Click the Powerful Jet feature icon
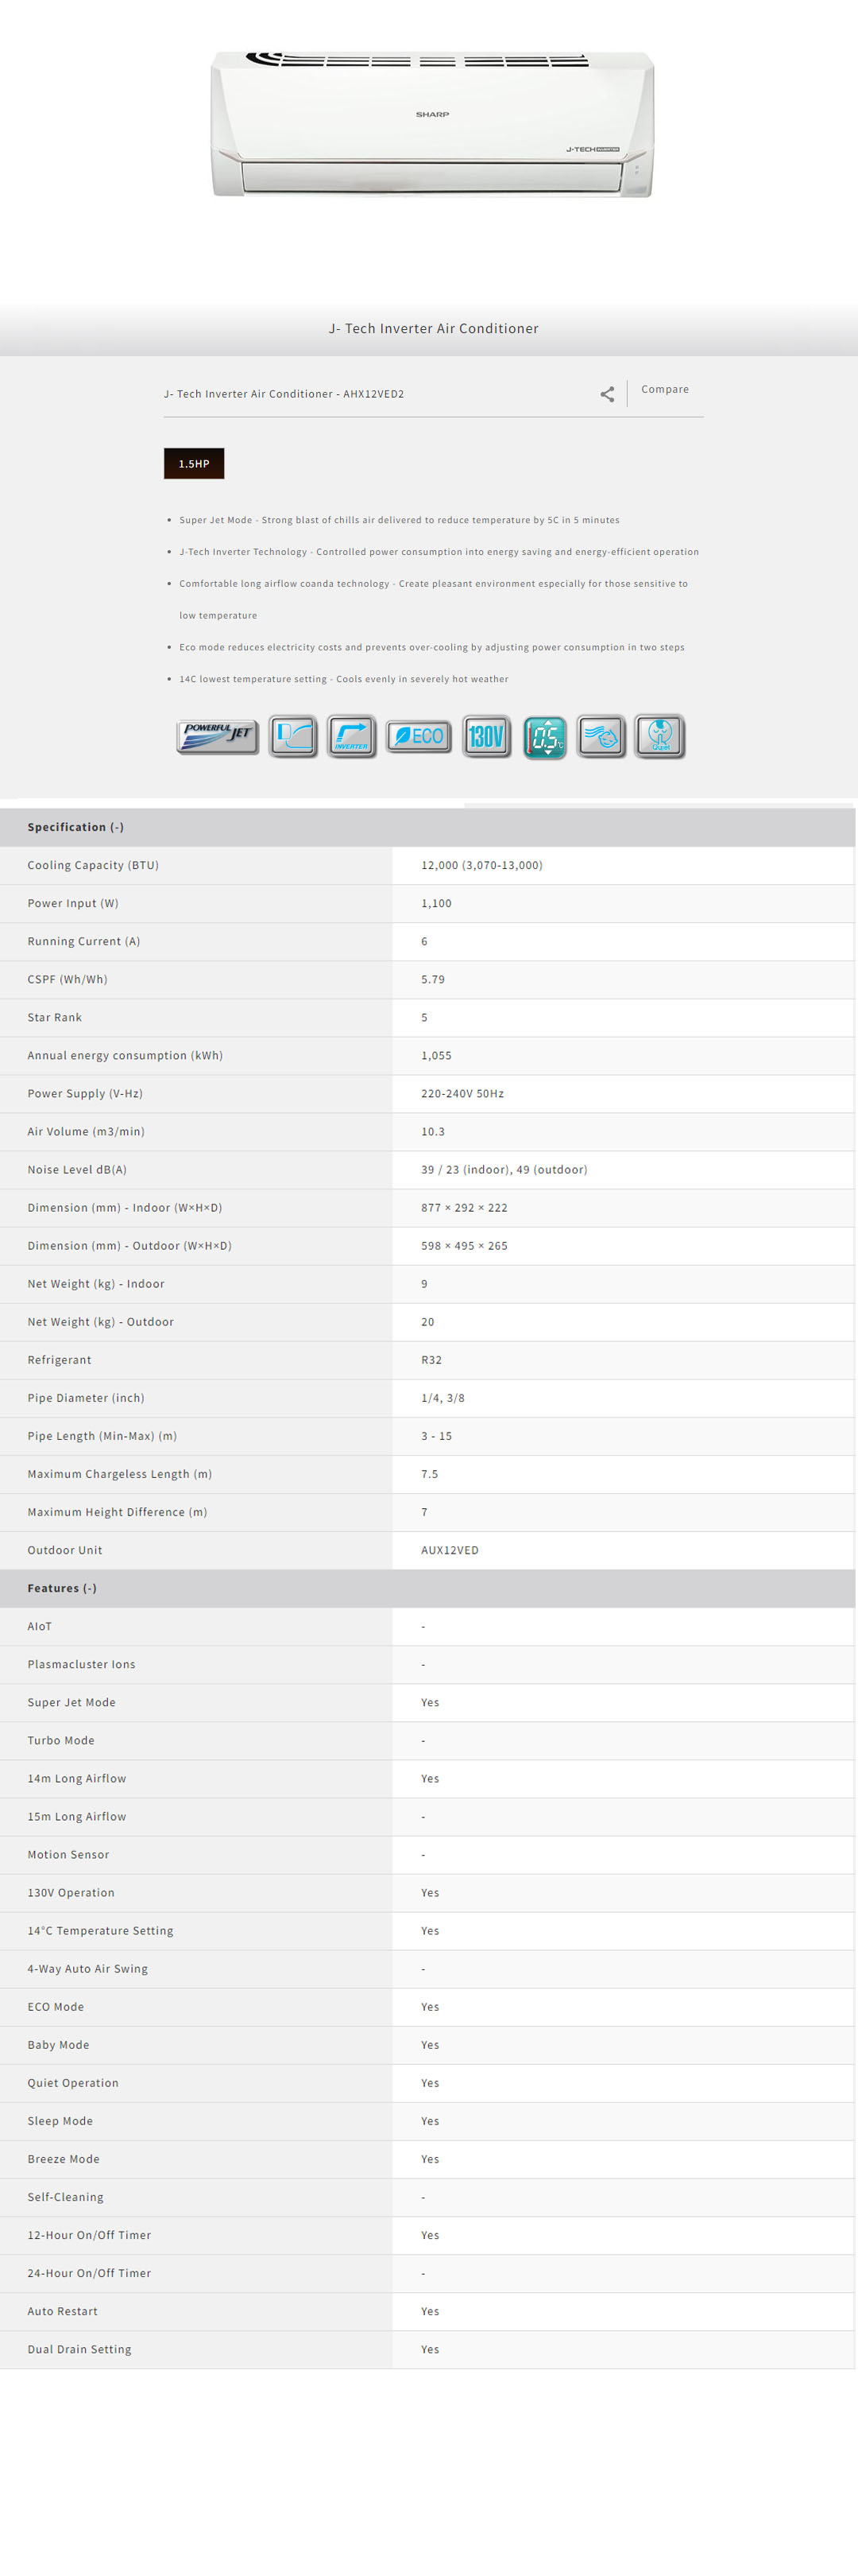The image size is (858, 2576). click(218, 737)
